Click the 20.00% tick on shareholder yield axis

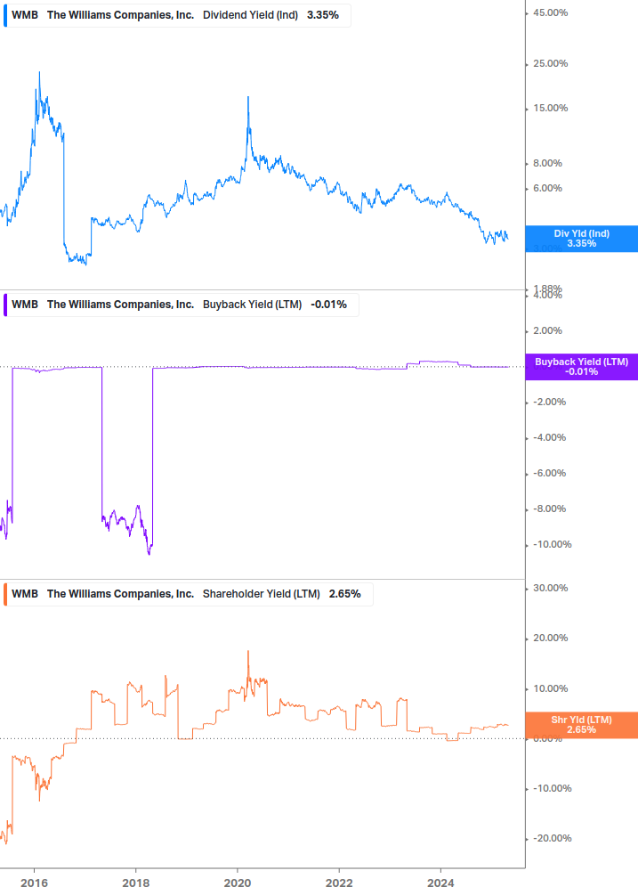pyautogui.click(x=550, y=639)
